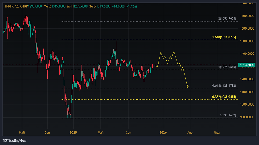Click the ЗАКР 1313.6000 close value

[x=100, y=6]
